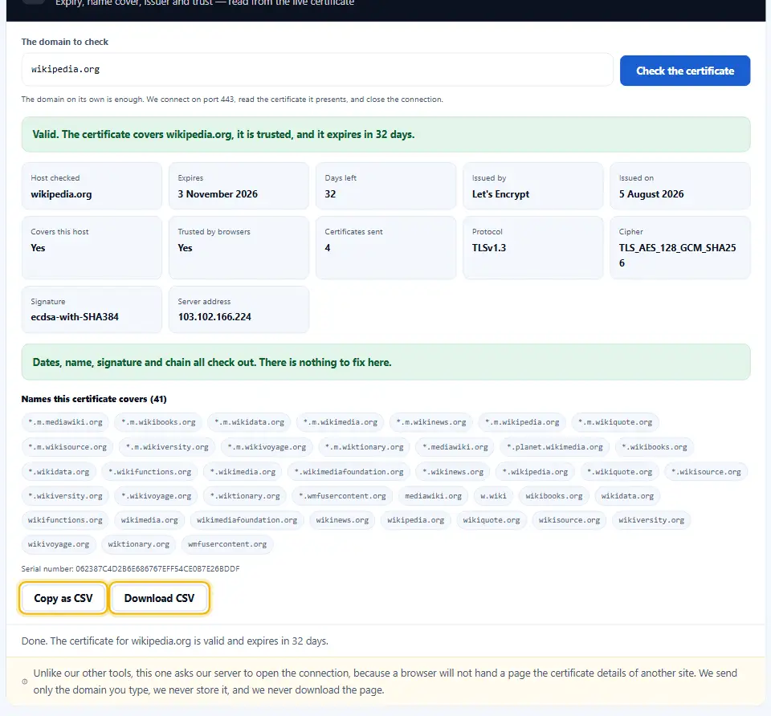Click the *.m.mediawiki.org name chip
The height and width of the screenshot is (716, 771).
[65, 422]
